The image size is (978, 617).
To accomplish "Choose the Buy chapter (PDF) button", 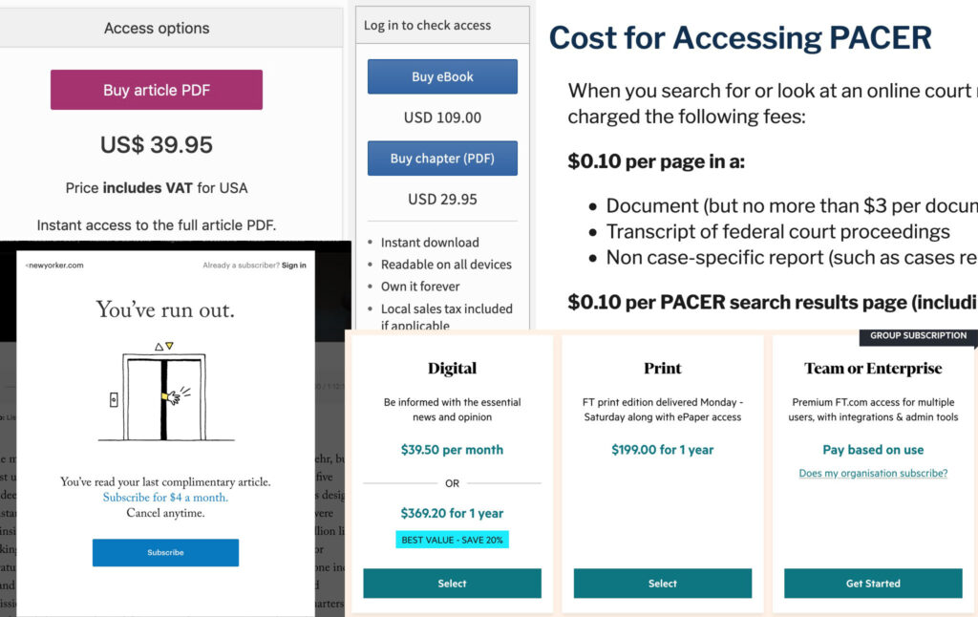I will point(442,159).
